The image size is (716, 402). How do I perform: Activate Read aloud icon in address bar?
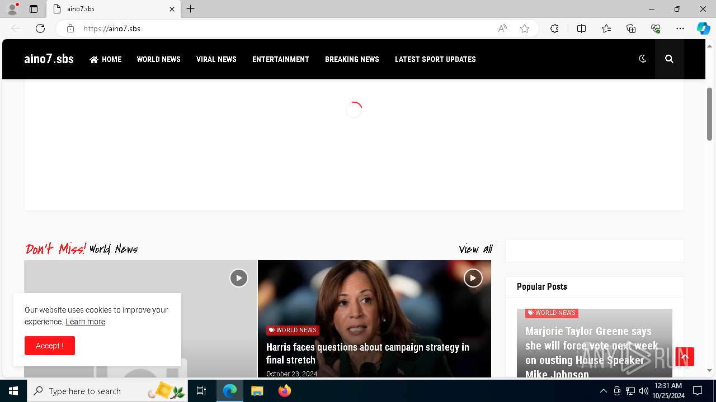tap(502, 28)
